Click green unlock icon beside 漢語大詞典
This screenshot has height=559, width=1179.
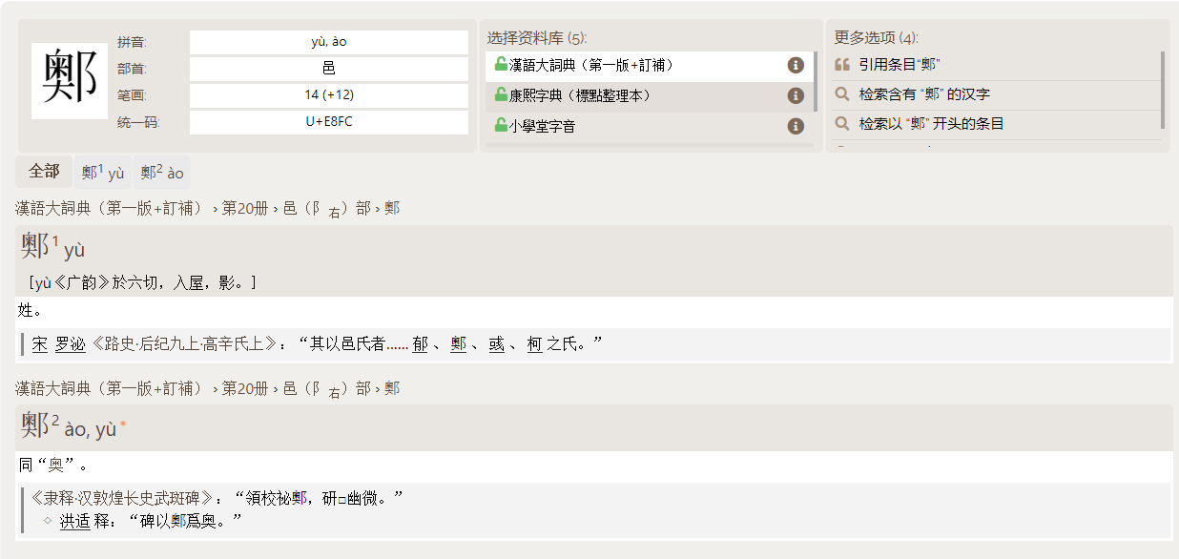(x=500, y=65)
